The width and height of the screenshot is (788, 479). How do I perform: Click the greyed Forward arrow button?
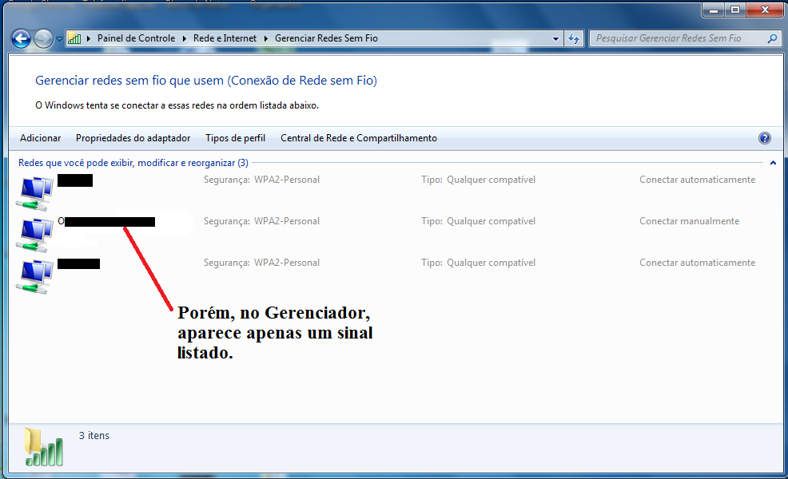44,38
